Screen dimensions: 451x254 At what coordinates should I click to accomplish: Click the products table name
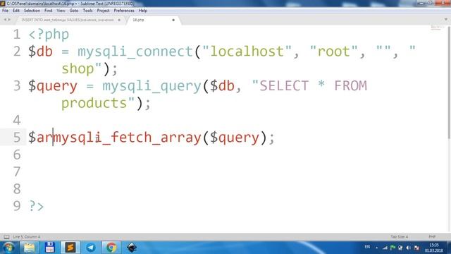pos(94,104)
